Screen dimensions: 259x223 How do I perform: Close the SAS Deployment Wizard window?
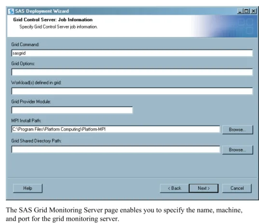pyautogui.click(x=253, y=11)
